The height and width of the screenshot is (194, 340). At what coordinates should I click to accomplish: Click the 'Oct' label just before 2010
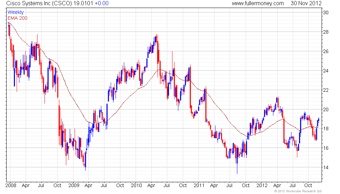(x=120, y=186)
